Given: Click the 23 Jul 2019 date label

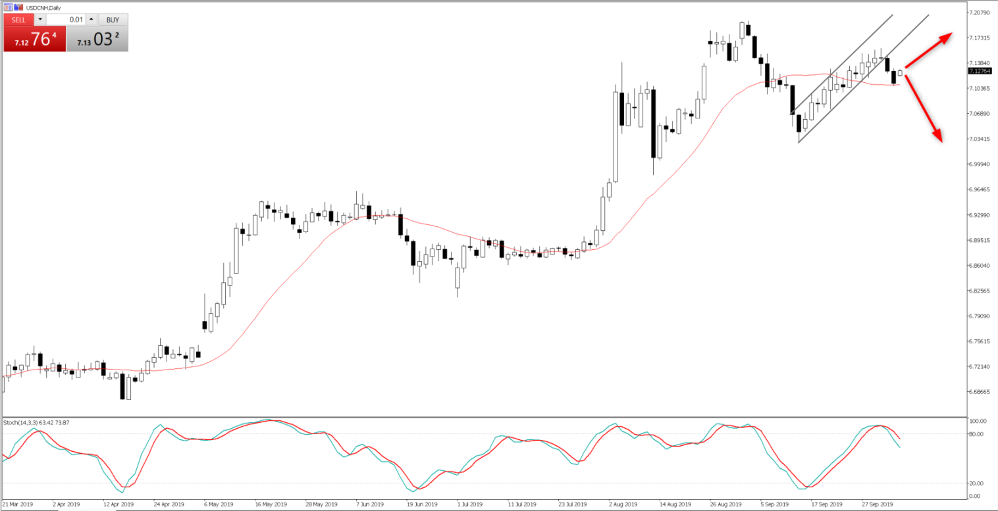Looking at the screenshot, I should tap(573, 505).
